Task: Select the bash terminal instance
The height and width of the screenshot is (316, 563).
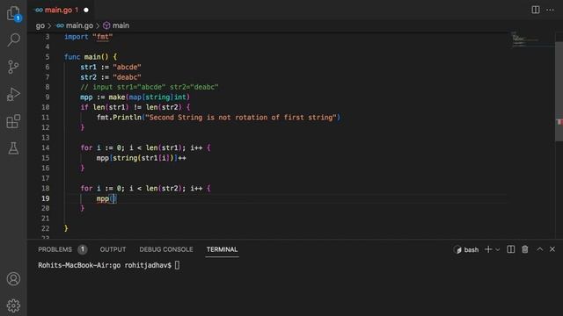Action: point(466,249)
